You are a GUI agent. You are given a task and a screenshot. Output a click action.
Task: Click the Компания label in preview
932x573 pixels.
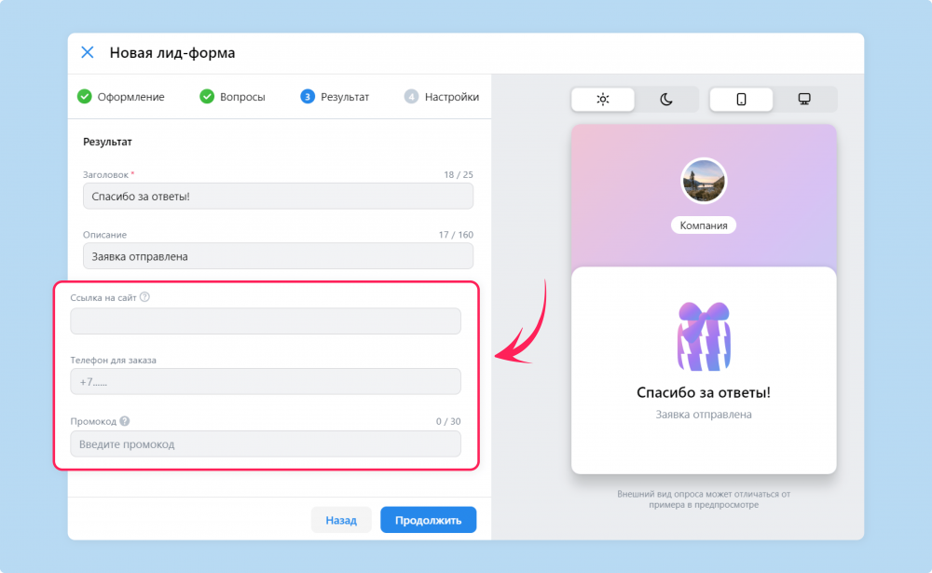point(704,225)
